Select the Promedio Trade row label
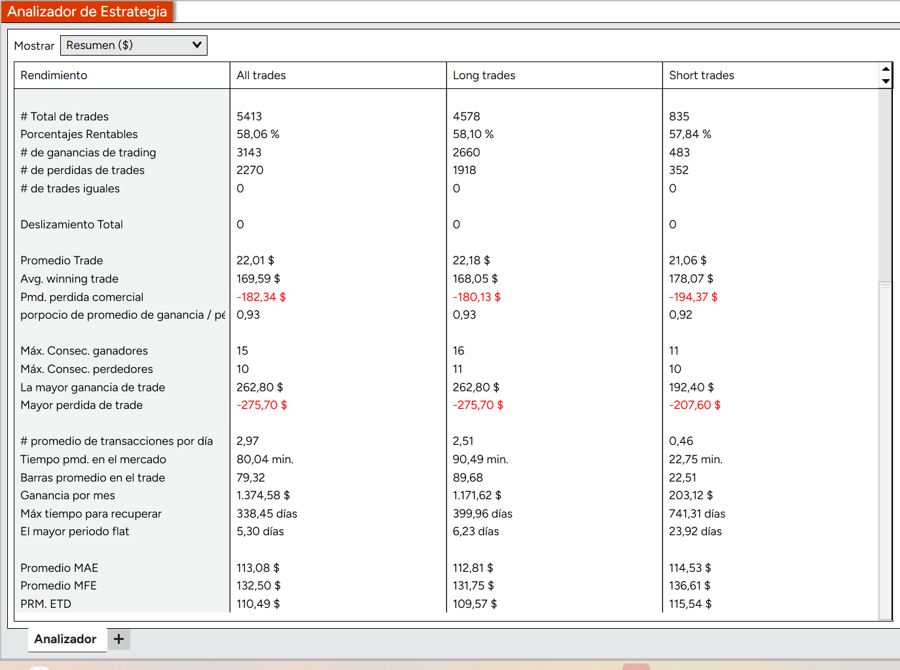Image resolution: width=900 pixels, height=670 pixels. (62, 260)
